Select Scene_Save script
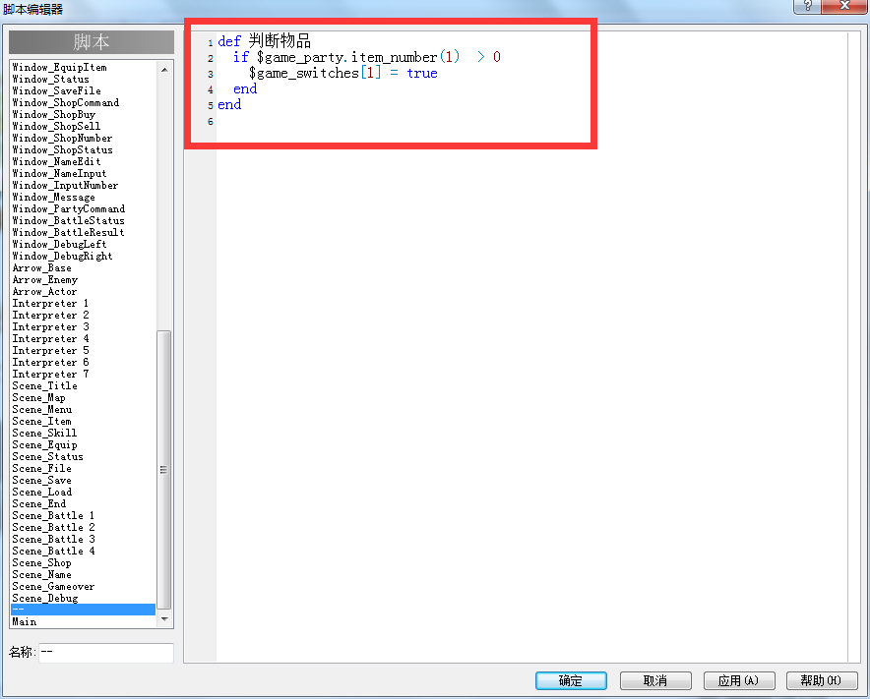 tap(41, 481)
